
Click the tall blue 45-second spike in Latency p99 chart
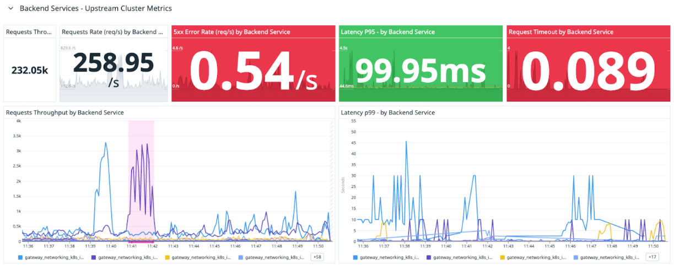point(406,142)
